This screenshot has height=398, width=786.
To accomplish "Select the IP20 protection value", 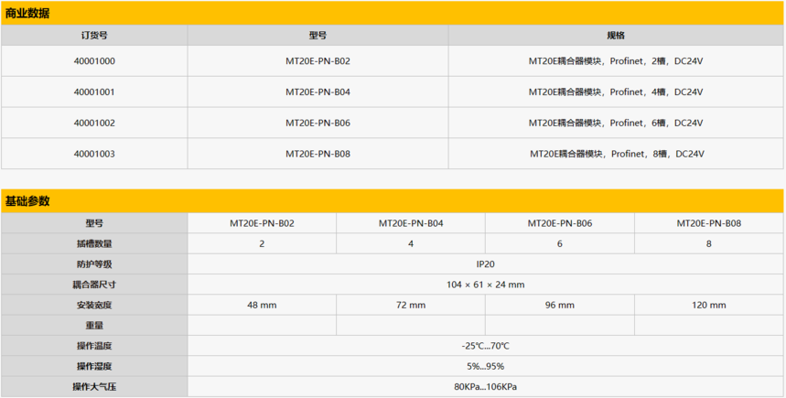I will coord(485,264).
